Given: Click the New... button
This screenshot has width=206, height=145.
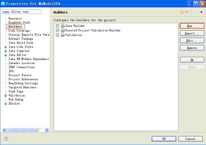Looking at the screenshot, I should tap(192, 26).
